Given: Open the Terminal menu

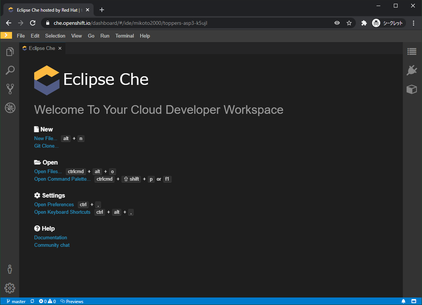Looking at the screenshot, I should (x=125, y=36).
